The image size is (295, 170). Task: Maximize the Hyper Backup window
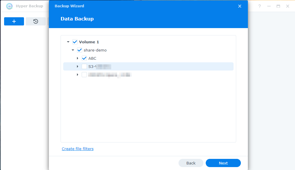point(278,6)
